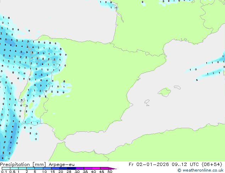Choose the 30–35 mm purple legend swatch
This screenshot has width=225, height=173.
pyautogui.click(x=81, y=168)
